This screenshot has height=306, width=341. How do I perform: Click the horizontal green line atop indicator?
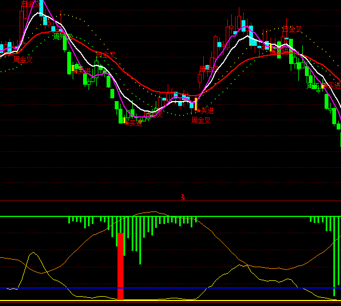tap(246, 216)
